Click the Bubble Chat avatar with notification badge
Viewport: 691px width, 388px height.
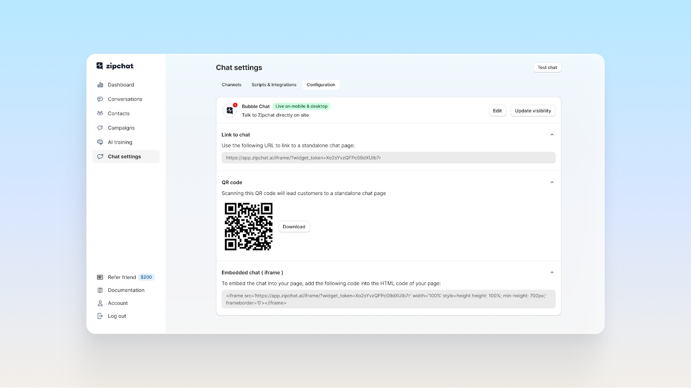(x=230, y=110)
